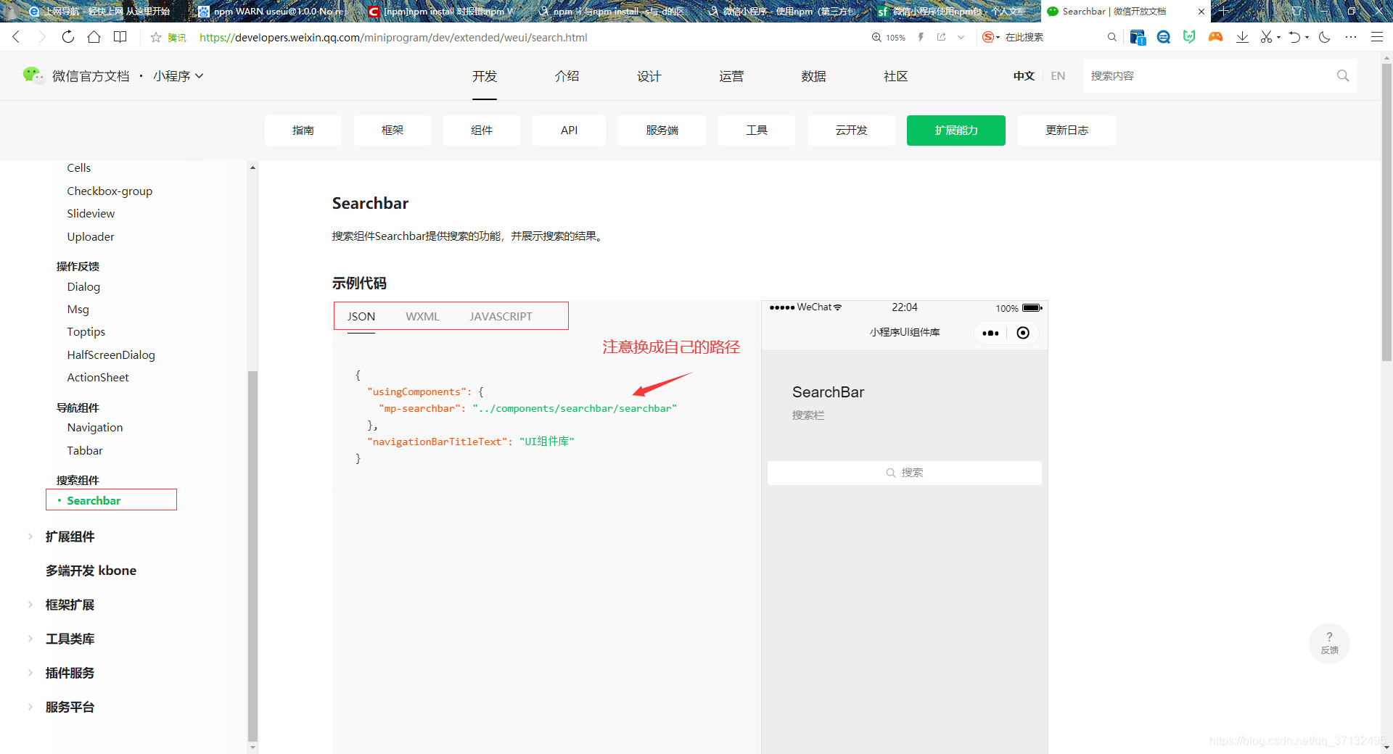Toggle browser dark mode with the moon icon
Screen dimensions: 1393x754
click(x=1325, y=37)
